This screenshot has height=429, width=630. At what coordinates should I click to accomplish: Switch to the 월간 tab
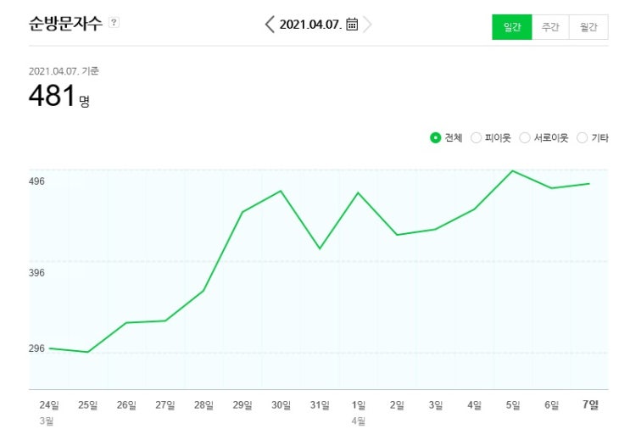pos(588,27)
